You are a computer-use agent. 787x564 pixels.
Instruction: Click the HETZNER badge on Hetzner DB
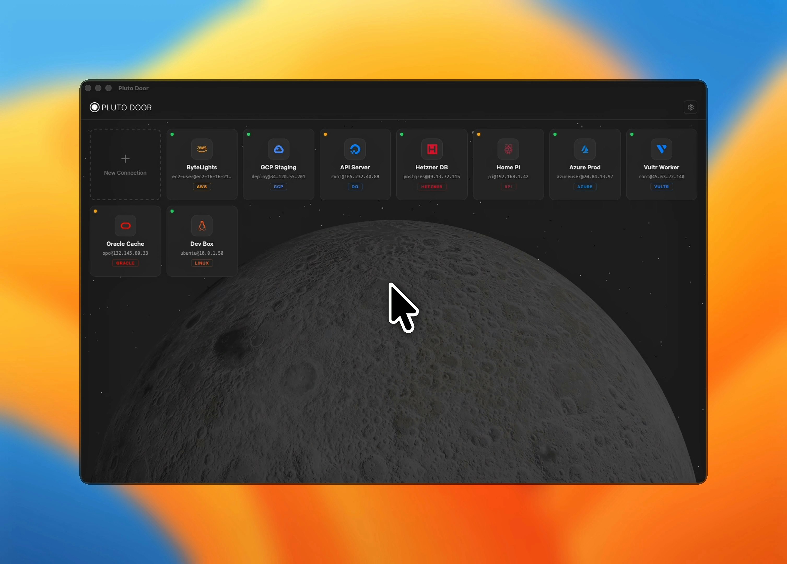pyautogui.click(x=432, y=187)
